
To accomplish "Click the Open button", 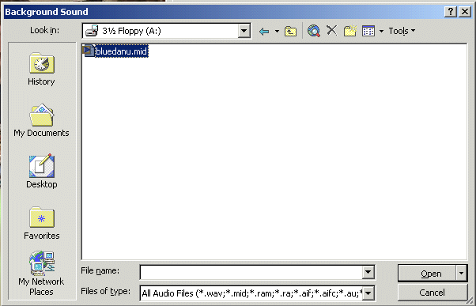I will point(427,274).
